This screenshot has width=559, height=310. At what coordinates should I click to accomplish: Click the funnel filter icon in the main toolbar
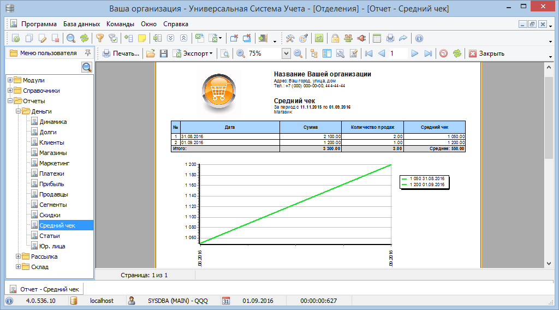[x=99, y=38]
